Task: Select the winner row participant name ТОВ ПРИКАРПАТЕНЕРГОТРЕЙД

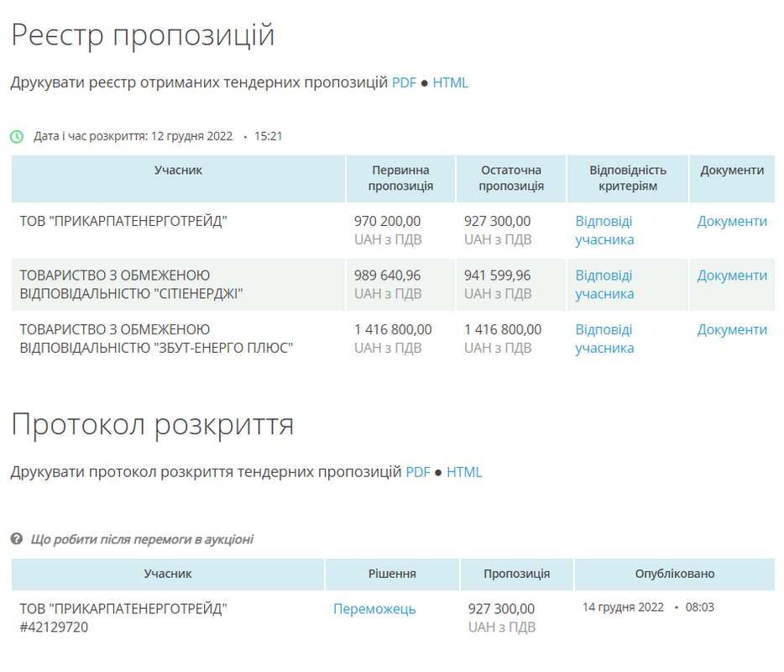Action: pyautogui.click(x=129, y=606)
